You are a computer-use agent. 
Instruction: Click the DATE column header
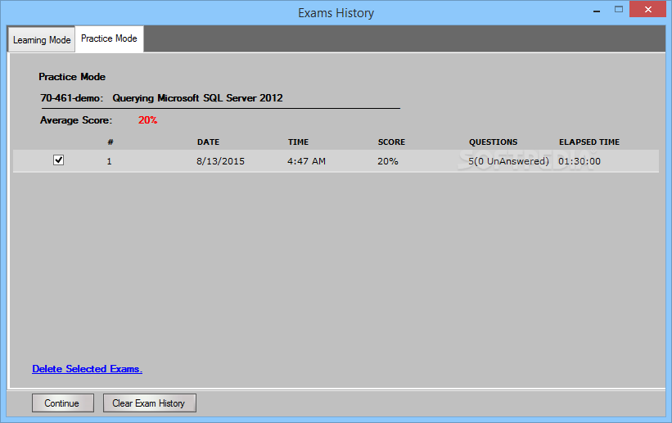click(208, 142)
